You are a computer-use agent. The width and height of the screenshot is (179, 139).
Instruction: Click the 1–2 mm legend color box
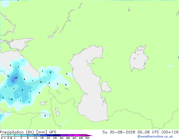(x=18, y=135)
